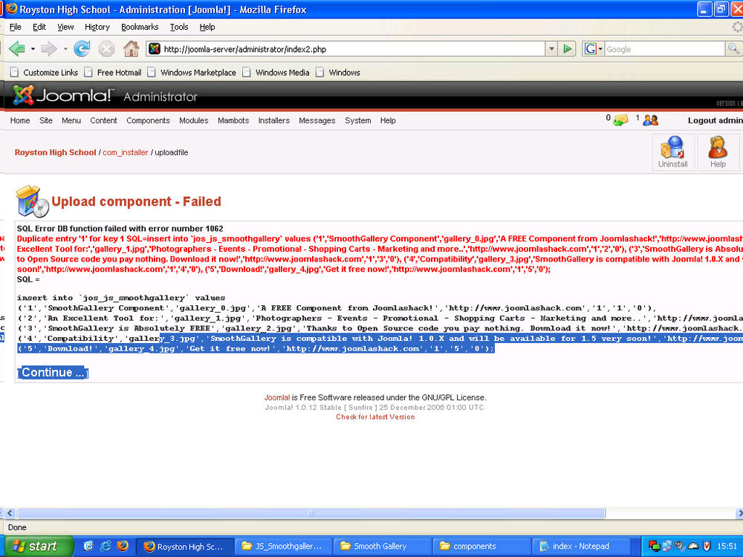Open the Joomla Site menu

coord(46,120)
